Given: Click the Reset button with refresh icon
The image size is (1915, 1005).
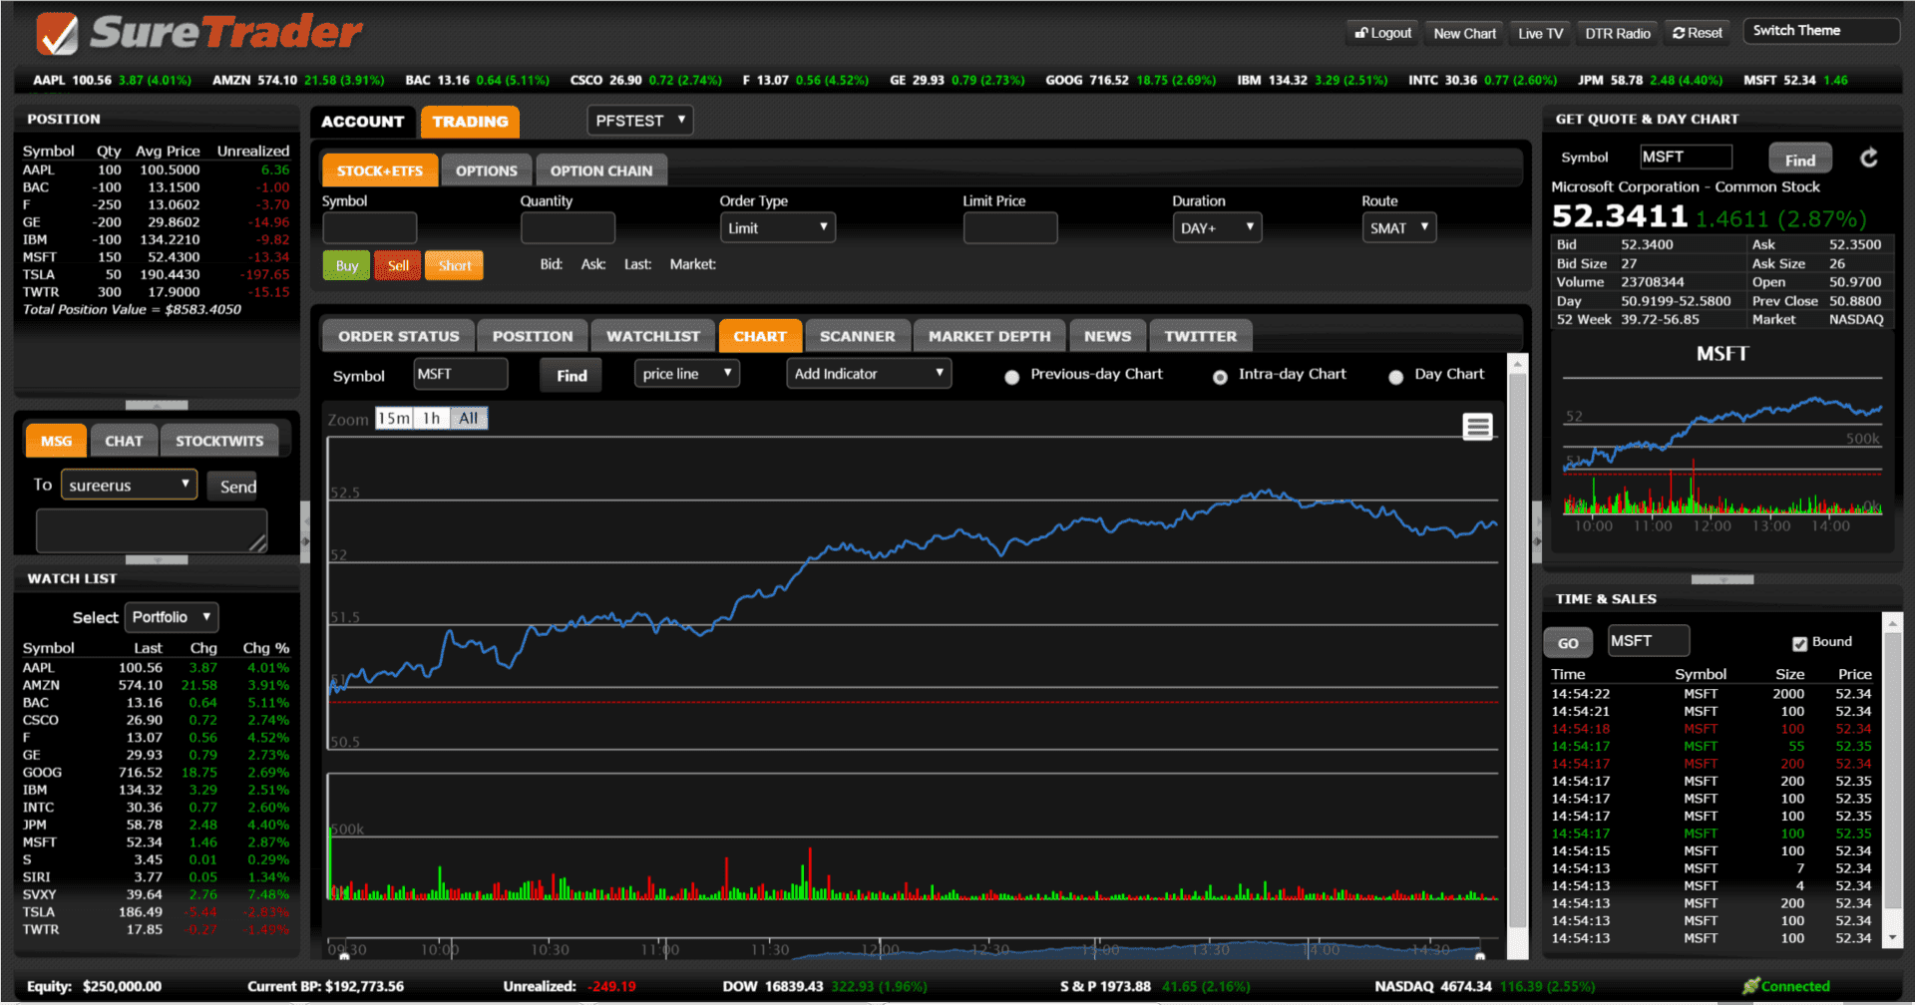Looking at the screenshot, I should click(x=1698, y=33).
